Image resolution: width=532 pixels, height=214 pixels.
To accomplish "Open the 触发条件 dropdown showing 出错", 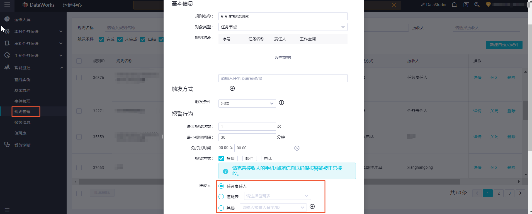I will pyautogui.click(x=247, y=103).
